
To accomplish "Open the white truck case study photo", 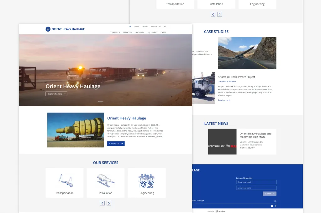I will (203, 88).
